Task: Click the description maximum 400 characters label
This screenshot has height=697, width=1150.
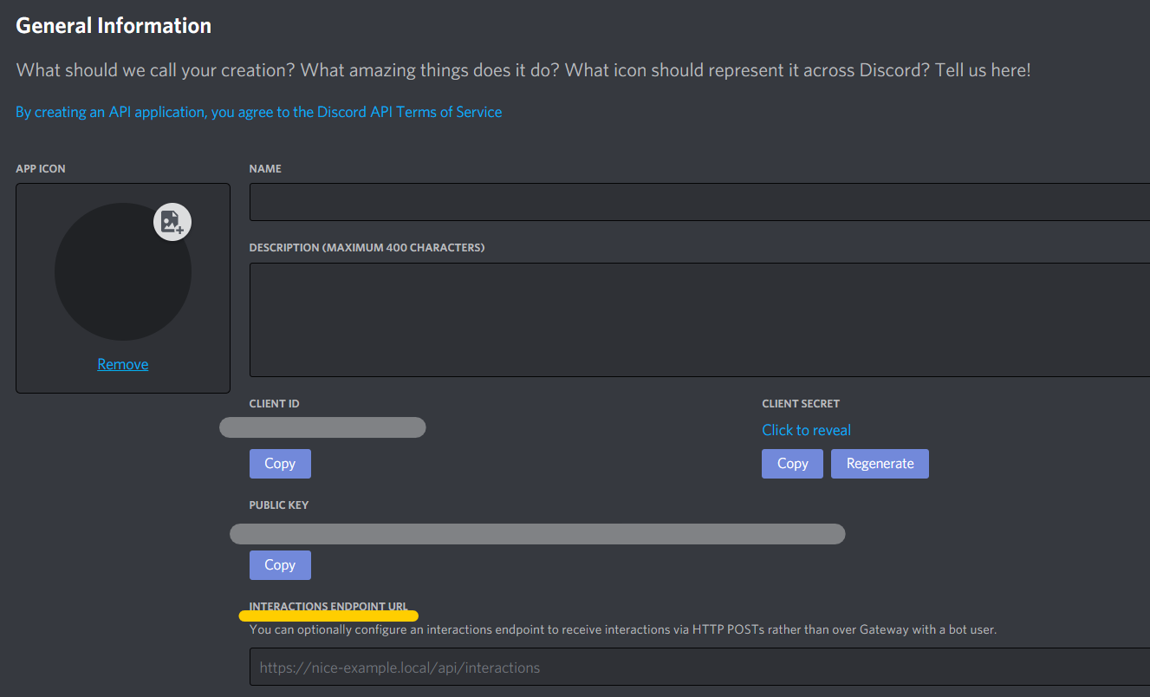Action: tap(367, 248)
